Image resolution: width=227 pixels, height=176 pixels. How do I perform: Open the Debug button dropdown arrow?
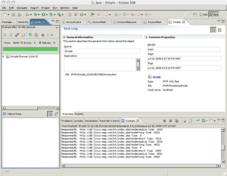tap(39, 15)
